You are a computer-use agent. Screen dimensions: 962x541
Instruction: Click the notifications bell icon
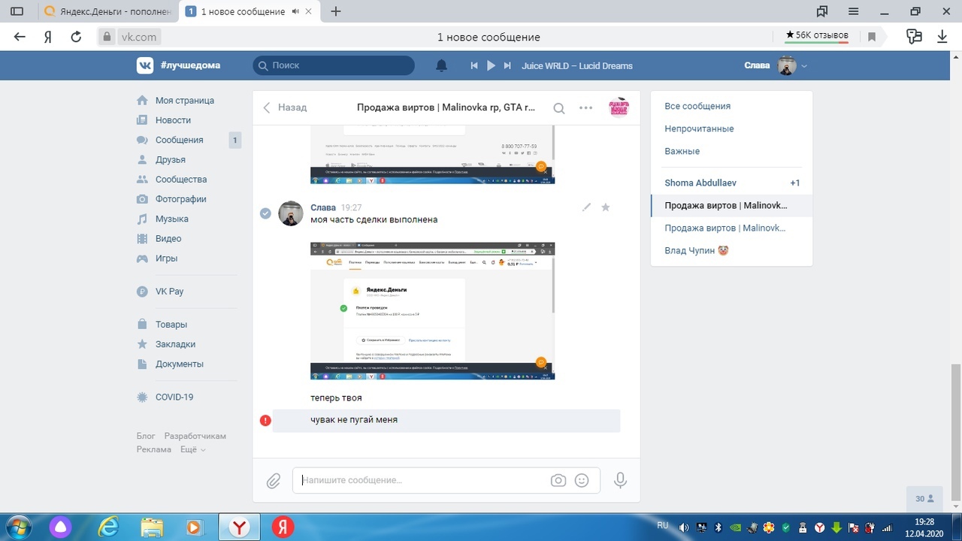click(x=441, y=66)
